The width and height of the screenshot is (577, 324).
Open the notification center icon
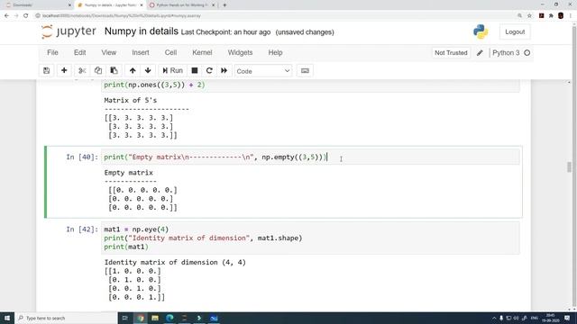tap(567, 318)
